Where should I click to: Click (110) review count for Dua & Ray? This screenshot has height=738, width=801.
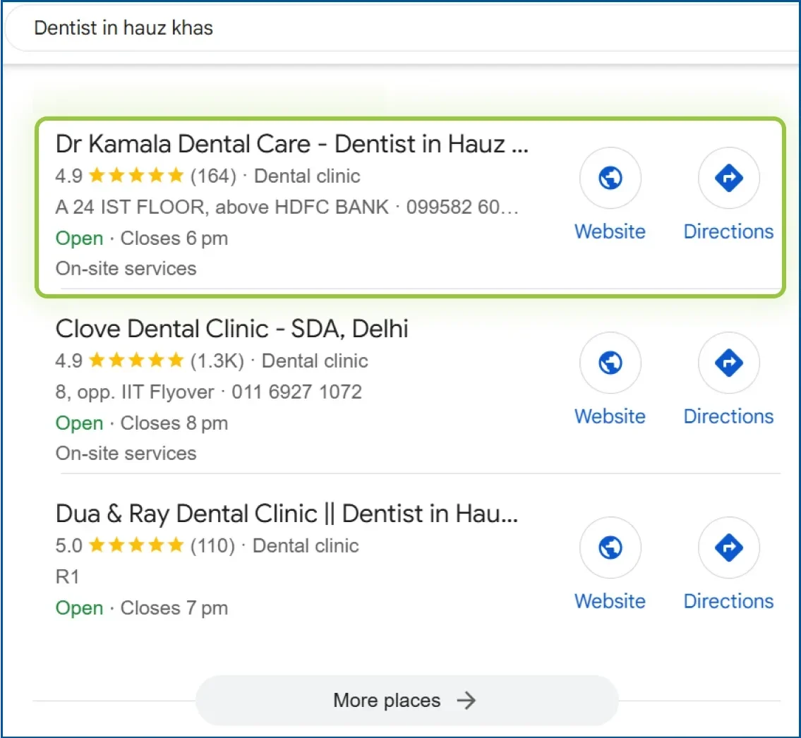(212, 546)
